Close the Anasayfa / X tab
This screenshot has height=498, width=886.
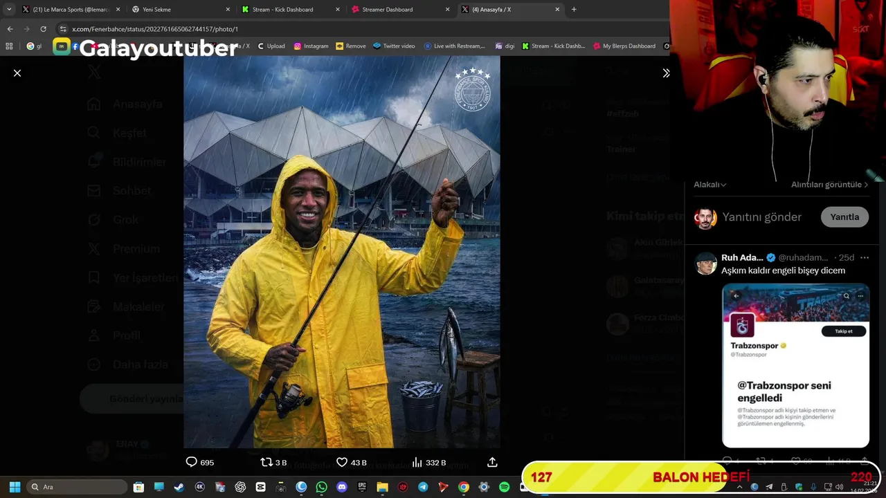557,9
